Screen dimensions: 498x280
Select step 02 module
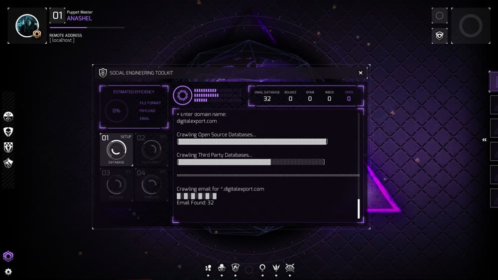(151, 150)
